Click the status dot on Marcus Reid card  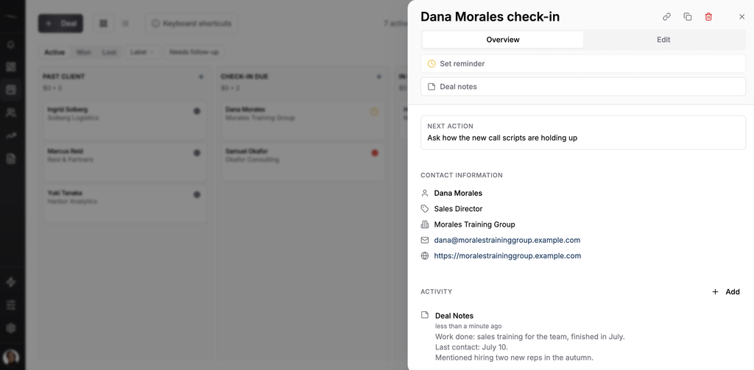pos(197,153)
